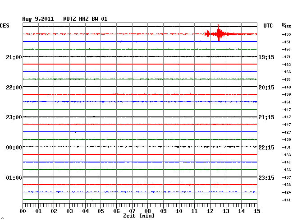Click the "CES" label at top left
Image resolution: width=293 pixels, height=223 pixels.
coord(5,26)
